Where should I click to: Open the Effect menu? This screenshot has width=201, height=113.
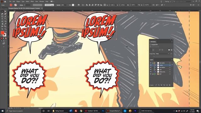coord(32,2)
